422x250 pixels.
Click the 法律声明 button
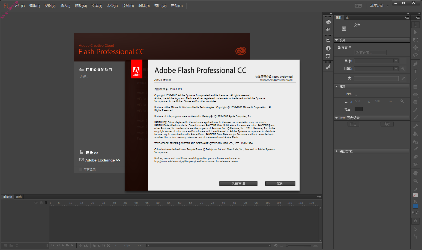pos(238,184)
